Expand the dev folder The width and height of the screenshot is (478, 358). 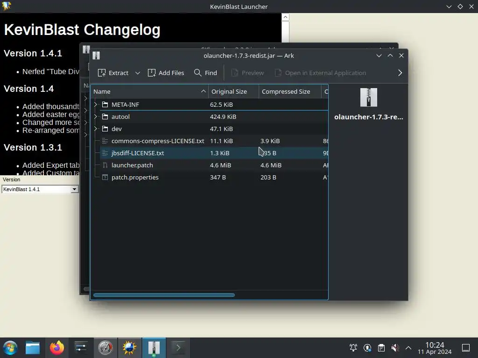(95, 129)
